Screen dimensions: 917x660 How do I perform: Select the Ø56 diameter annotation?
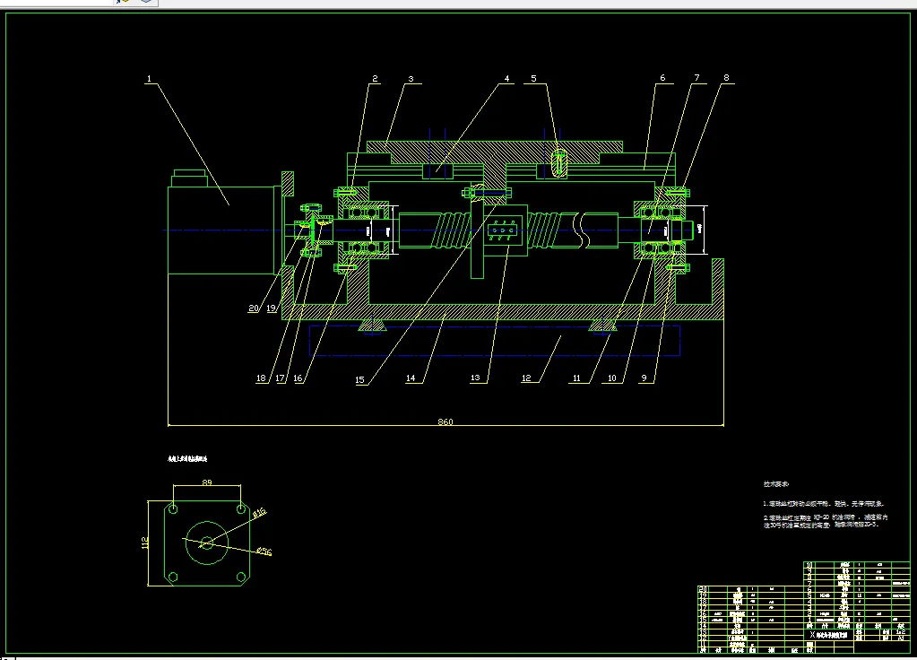pyautogui.click(x=264, y=551)
